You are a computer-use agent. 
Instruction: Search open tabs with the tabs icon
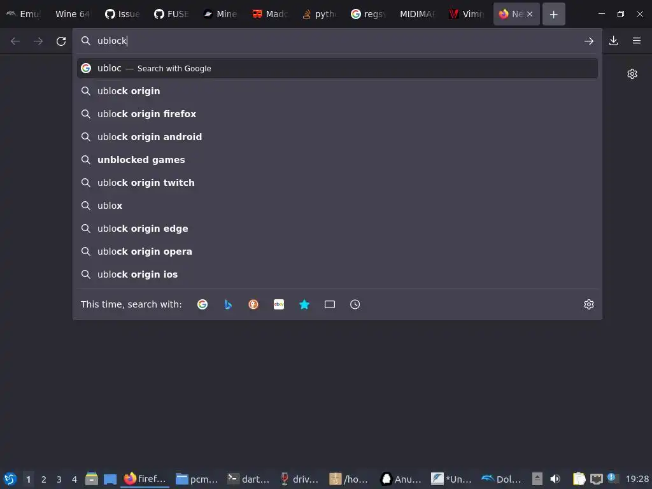[330, 304]
